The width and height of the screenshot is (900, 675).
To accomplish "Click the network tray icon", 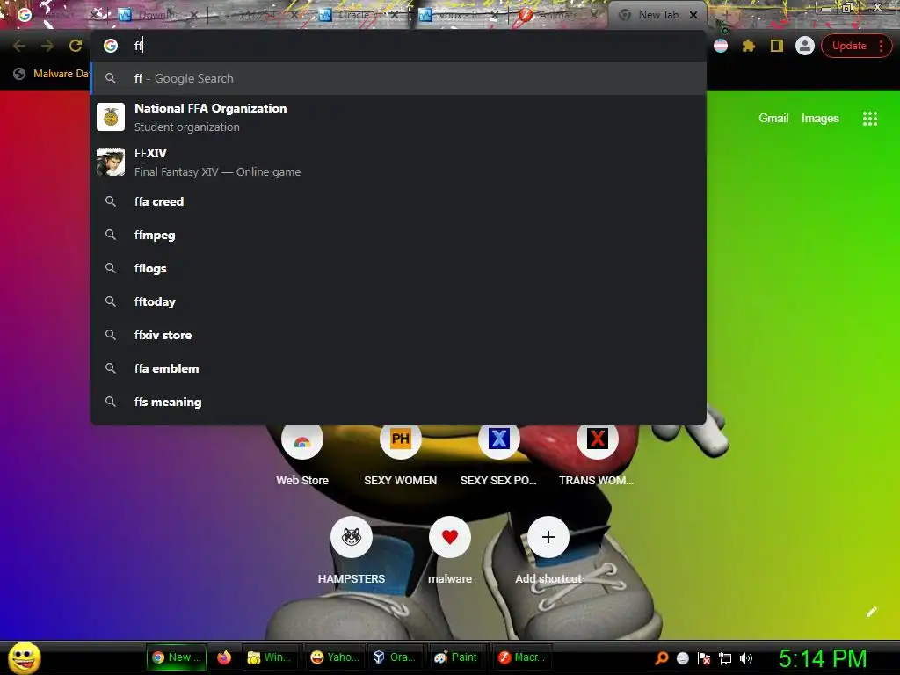I will [x=725, y=658].
